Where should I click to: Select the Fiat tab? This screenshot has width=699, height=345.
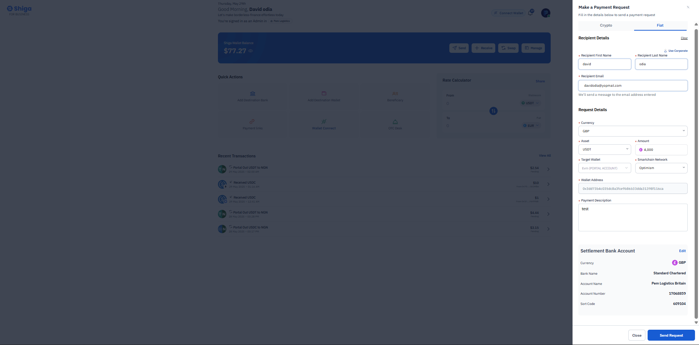pyautogui.click(x=660, y=26)
